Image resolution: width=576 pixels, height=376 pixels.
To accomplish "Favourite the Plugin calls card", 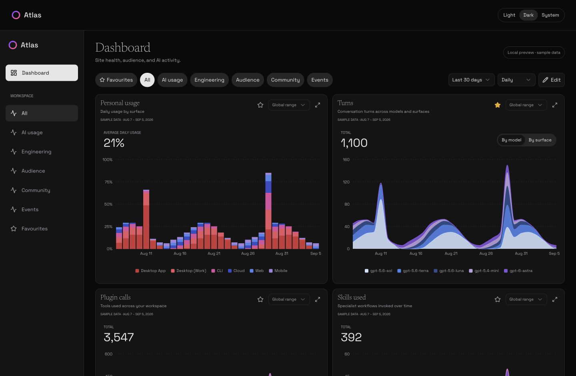I will 260,299.
